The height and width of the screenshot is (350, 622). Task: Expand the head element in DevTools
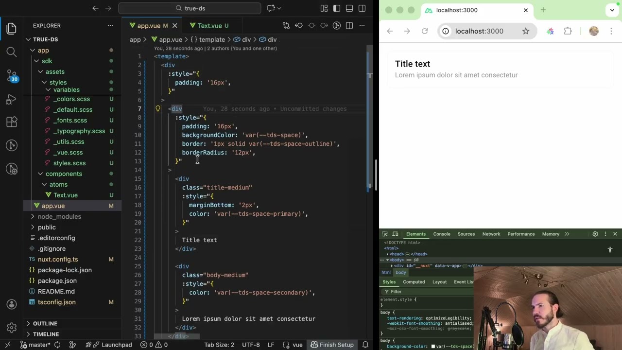pos(387,254)
